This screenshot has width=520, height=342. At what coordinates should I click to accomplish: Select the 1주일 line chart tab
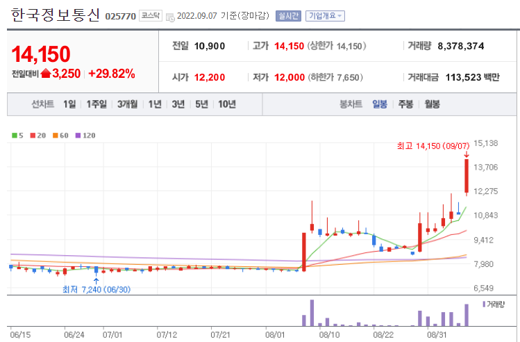click(97, 104)
